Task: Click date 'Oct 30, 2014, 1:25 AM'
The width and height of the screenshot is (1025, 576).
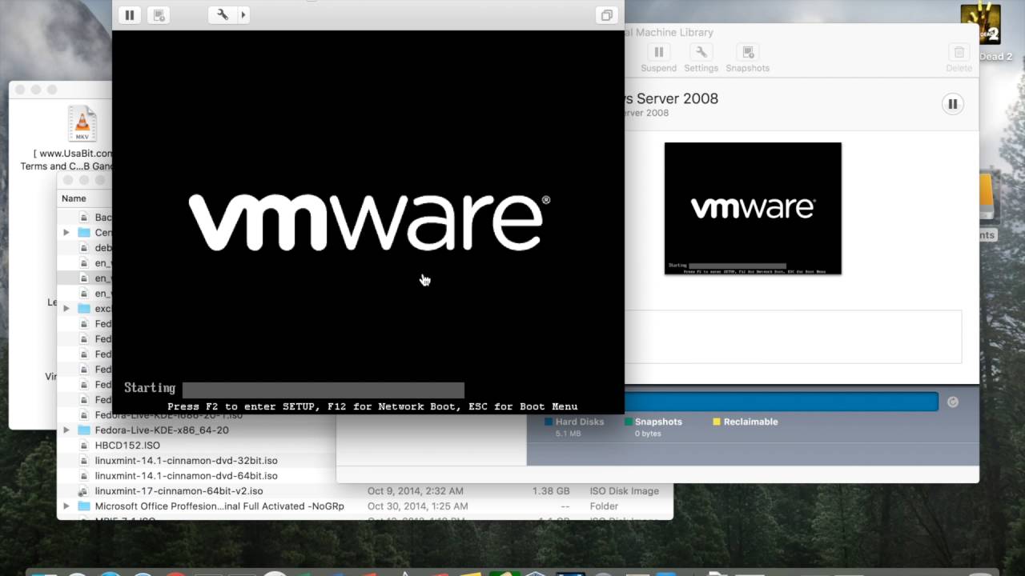Action: point(417,506)
